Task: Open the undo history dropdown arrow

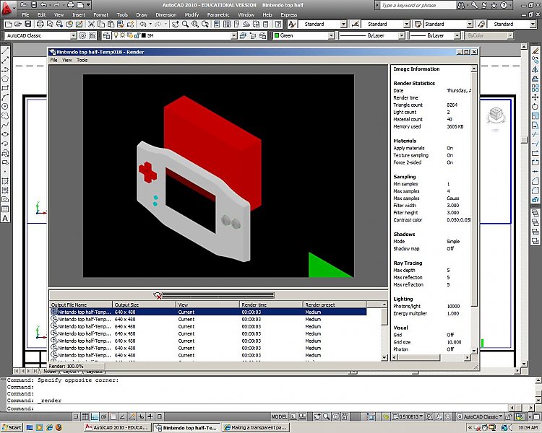Action: point(150,24)
